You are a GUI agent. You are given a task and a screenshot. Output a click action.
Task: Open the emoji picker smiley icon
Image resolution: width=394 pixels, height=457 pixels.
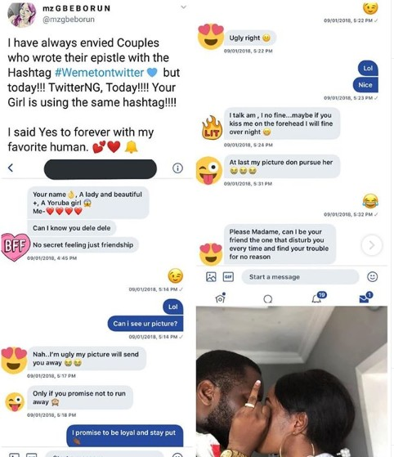(x=372, y=276)
